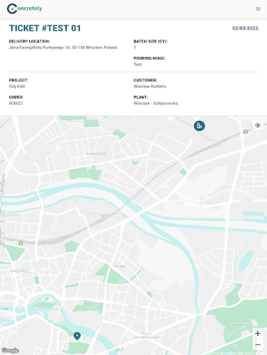Zoom in on the map
This screenshot has width=267, height=355.
(x=258, y=333)
